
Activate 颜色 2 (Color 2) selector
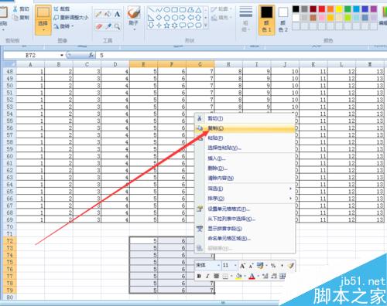point(283,20)
